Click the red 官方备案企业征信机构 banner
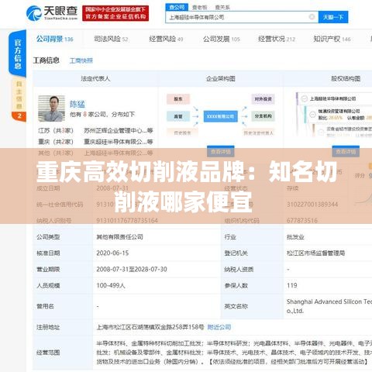 coord(115,13)
